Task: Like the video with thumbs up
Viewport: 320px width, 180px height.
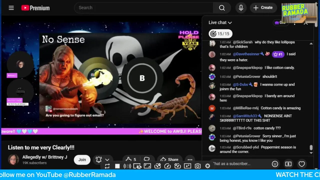Action: click(x=131, y=159)
